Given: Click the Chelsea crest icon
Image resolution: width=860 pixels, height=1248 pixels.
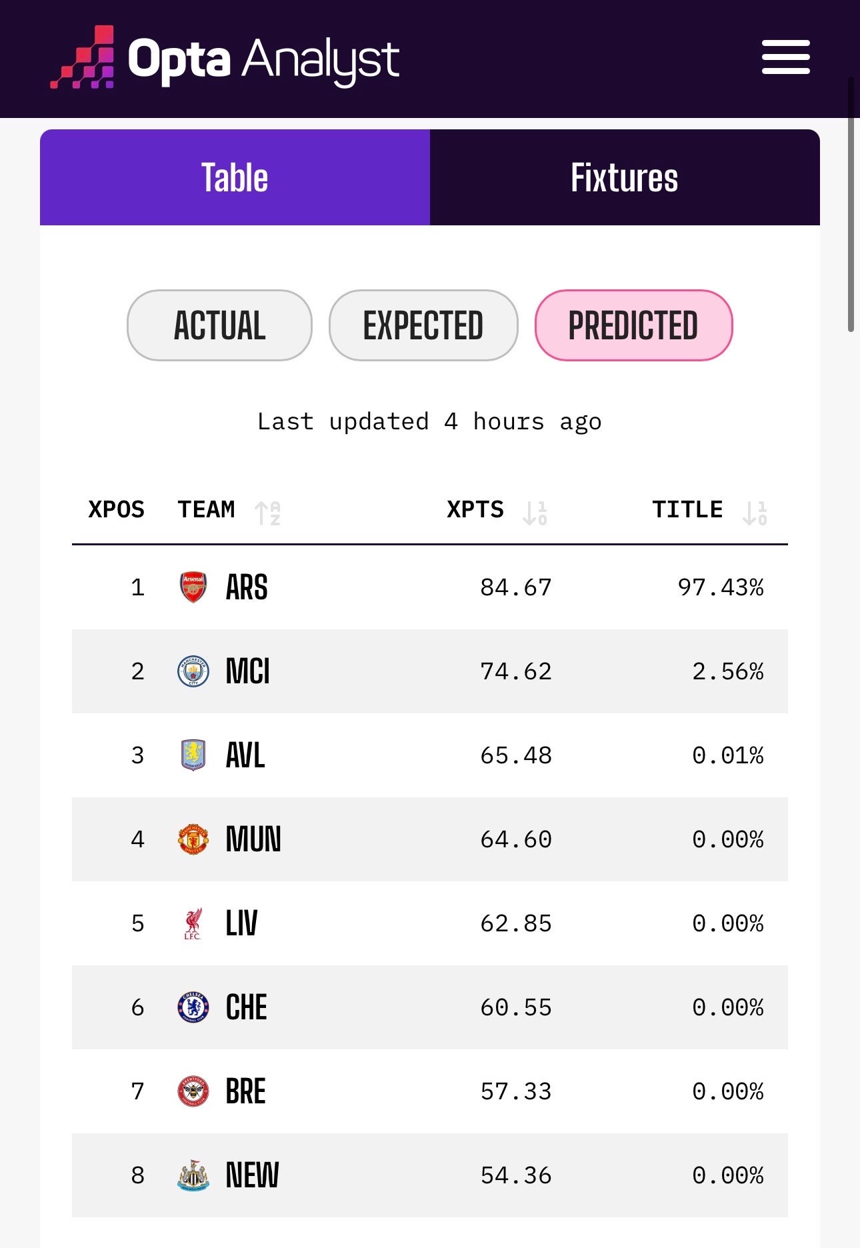Looking at the screenshot, I should [x=193, y=1007].
